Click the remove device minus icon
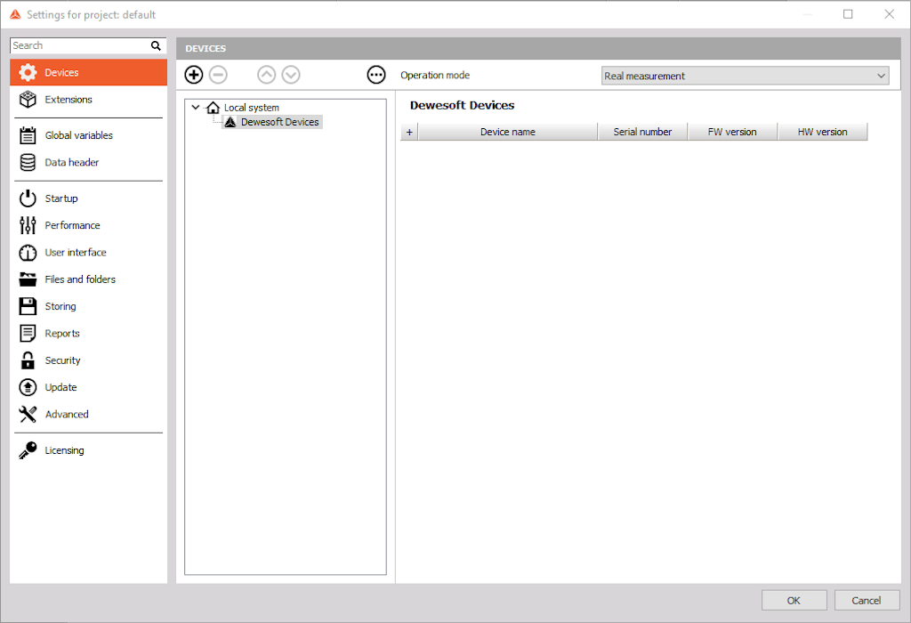 click(x=218, y=75)
